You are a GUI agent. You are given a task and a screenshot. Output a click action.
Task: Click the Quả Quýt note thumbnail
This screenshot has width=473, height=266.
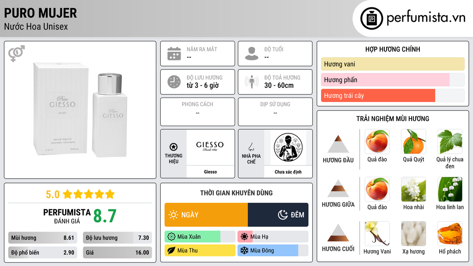[413, 142]
